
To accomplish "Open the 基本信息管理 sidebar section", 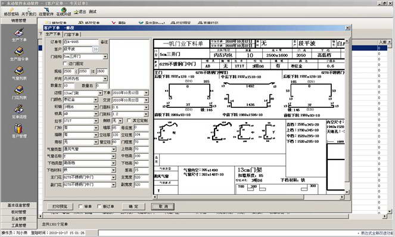I will [18, 205].
